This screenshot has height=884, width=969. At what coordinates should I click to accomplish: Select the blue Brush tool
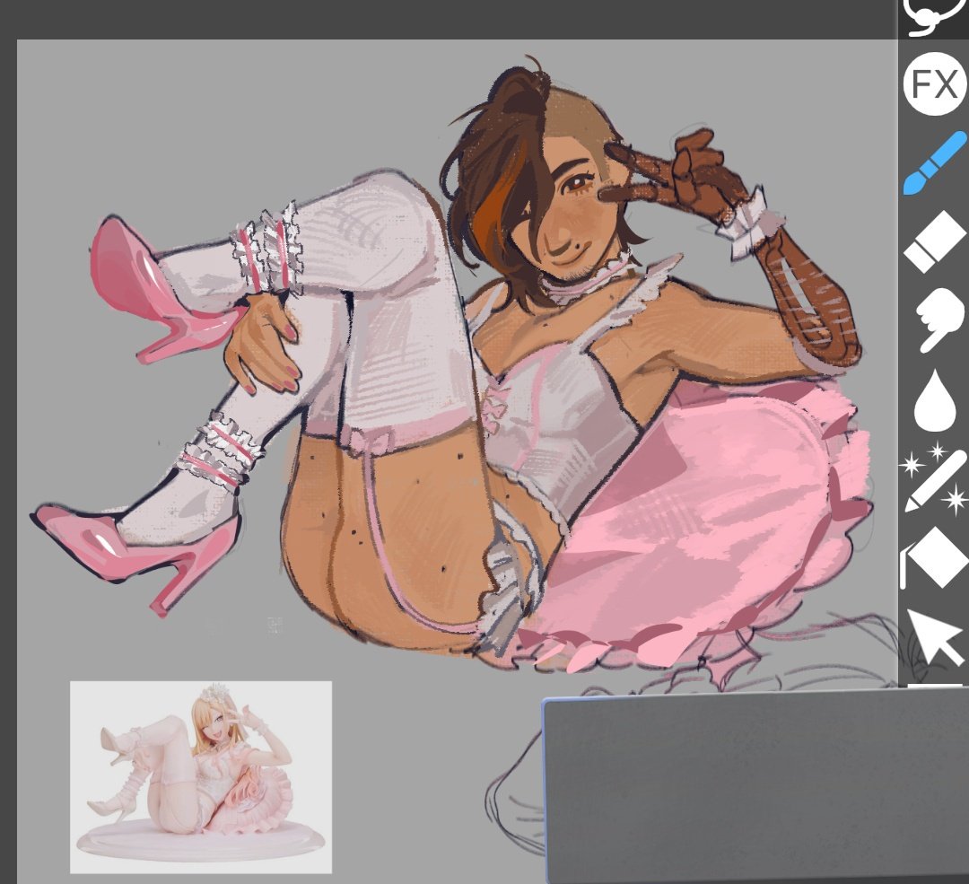point(935,163)
